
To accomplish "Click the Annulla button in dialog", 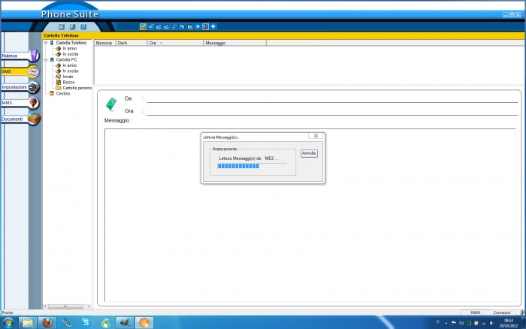I will coord(309,153).
